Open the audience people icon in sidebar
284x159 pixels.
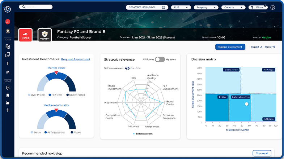[x=8, y=72]
